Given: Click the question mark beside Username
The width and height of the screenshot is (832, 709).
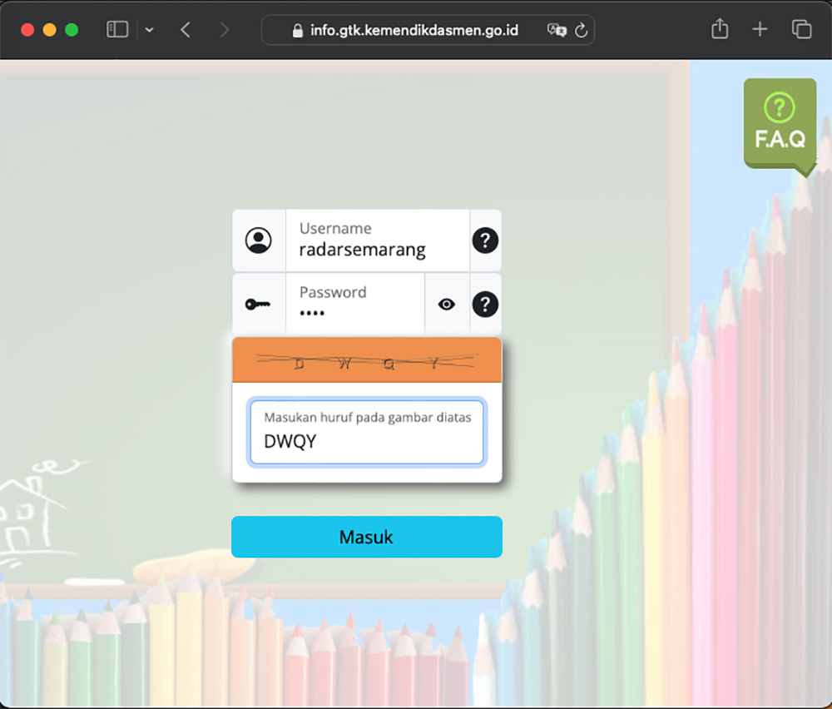Looking at the screenshot, I should tap(485, 240).
